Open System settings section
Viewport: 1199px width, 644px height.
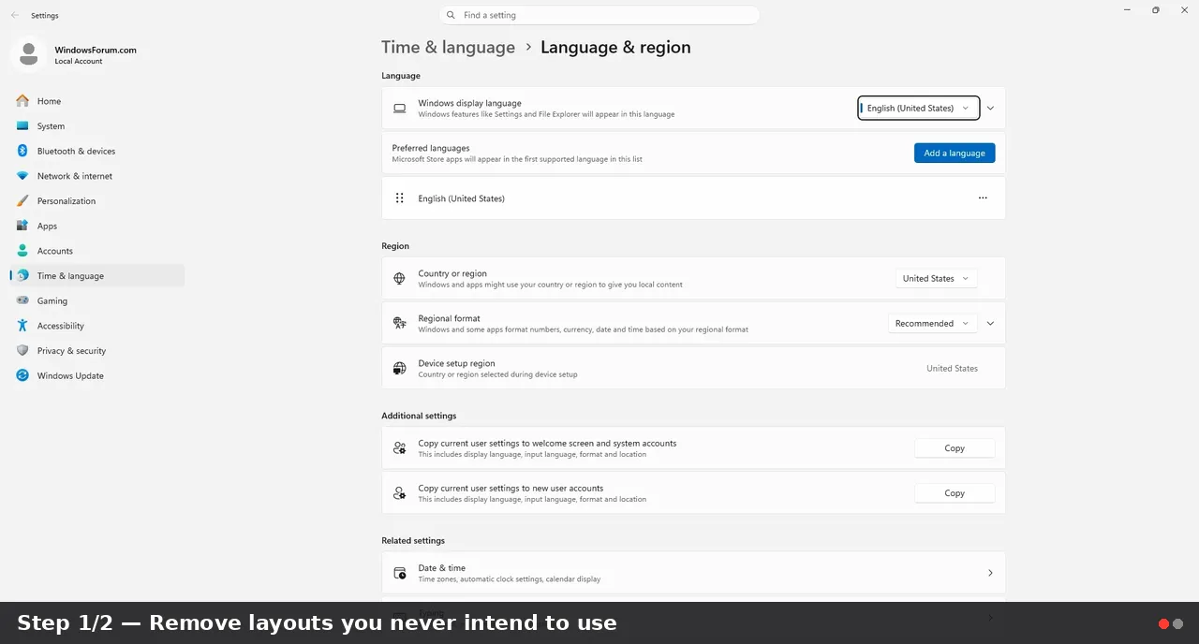tap(97, 126)
